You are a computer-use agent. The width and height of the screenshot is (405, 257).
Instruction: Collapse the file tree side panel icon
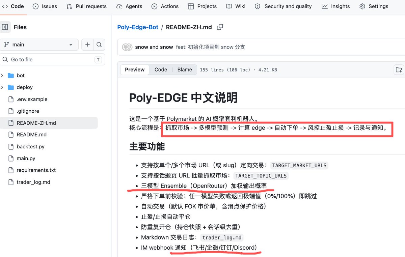tap(5, 27)
